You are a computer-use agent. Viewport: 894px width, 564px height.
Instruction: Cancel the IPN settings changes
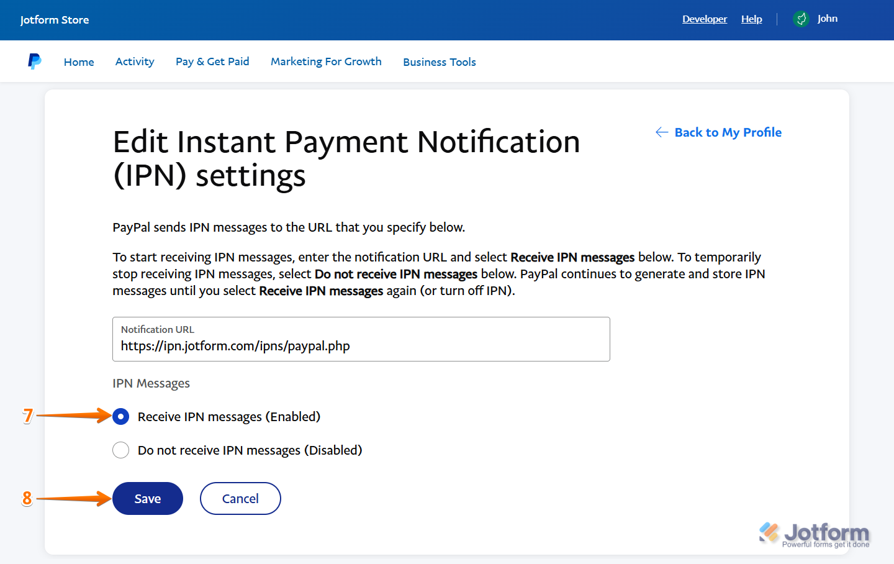[x=240, y=498]
